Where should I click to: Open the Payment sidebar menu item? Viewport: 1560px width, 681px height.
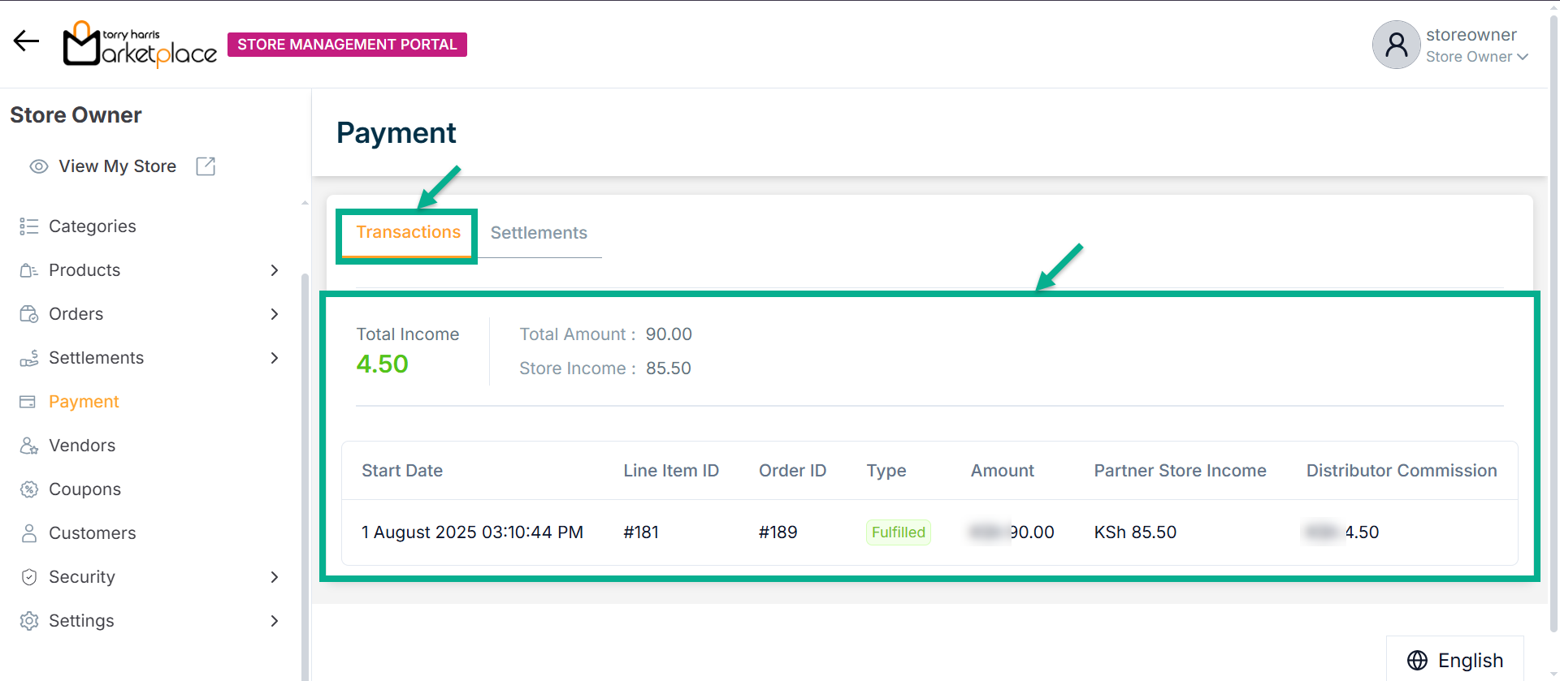(84, 402)
